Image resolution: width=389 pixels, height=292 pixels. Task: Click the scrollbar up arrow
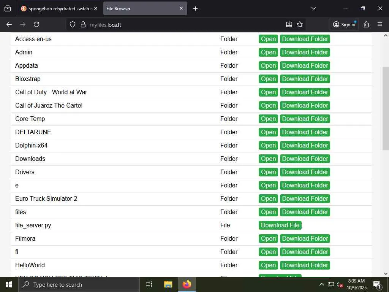pyautogui.click(x=386, y=35)
